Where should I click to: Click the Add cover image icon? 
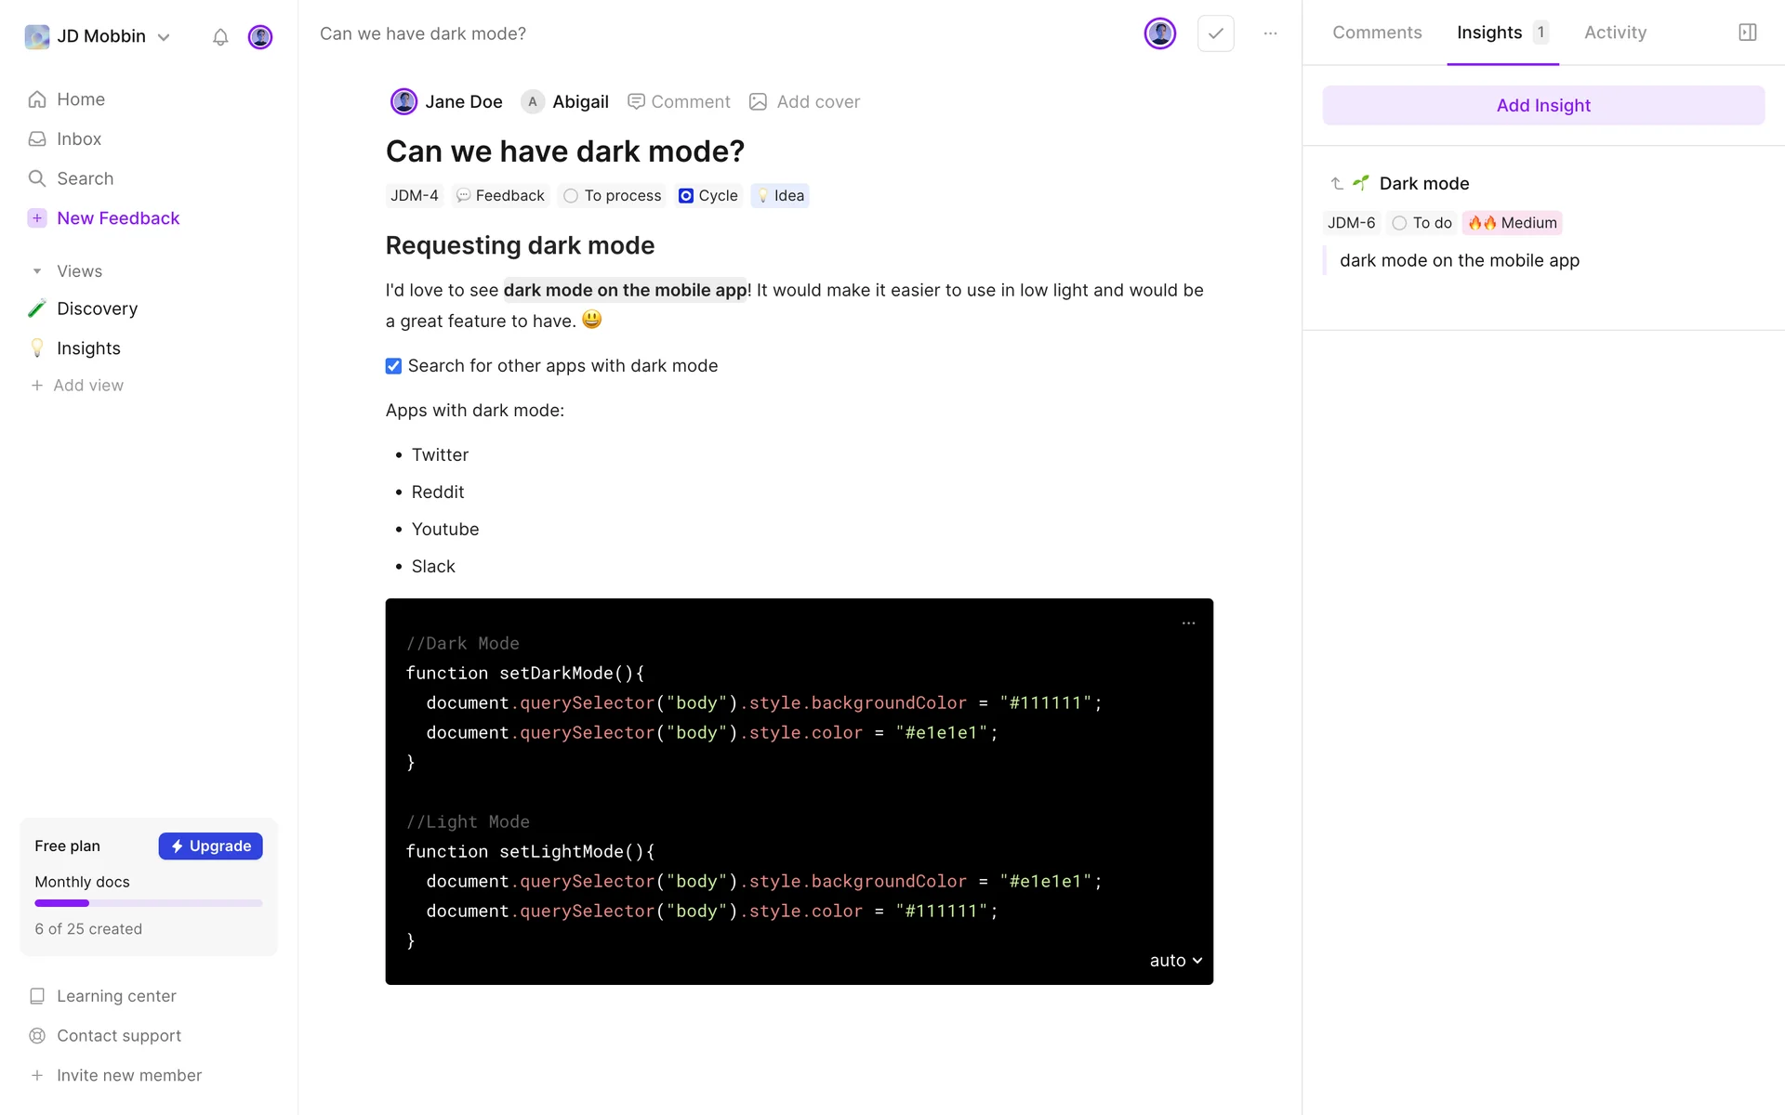pyautogui.click(x=758, y=101)
